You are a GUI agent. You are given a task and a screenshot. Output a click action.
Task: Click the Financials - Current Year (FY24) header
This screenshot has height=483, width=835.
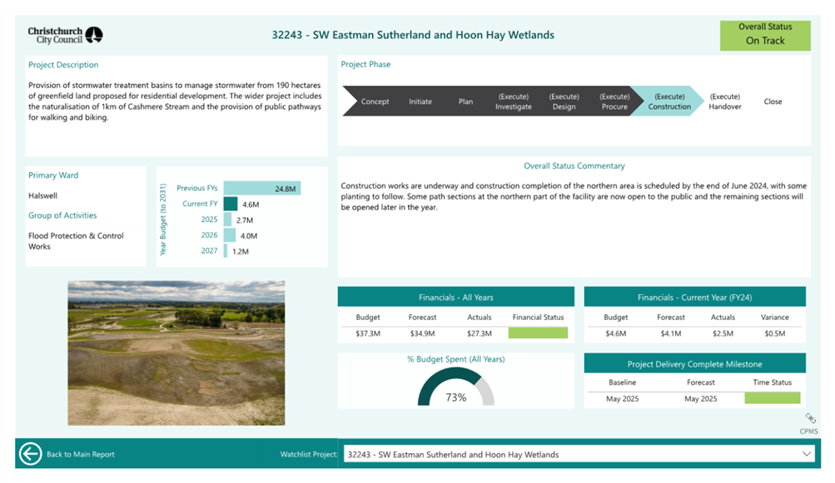(x=694, y=297)
